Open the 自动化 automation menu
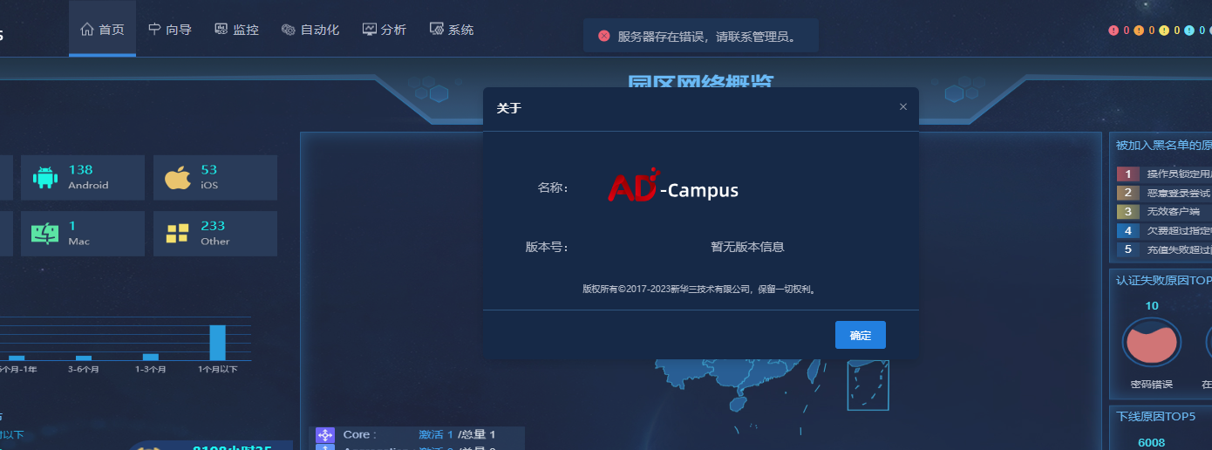Screen dimensions: 1212x450 pos(310,29)
